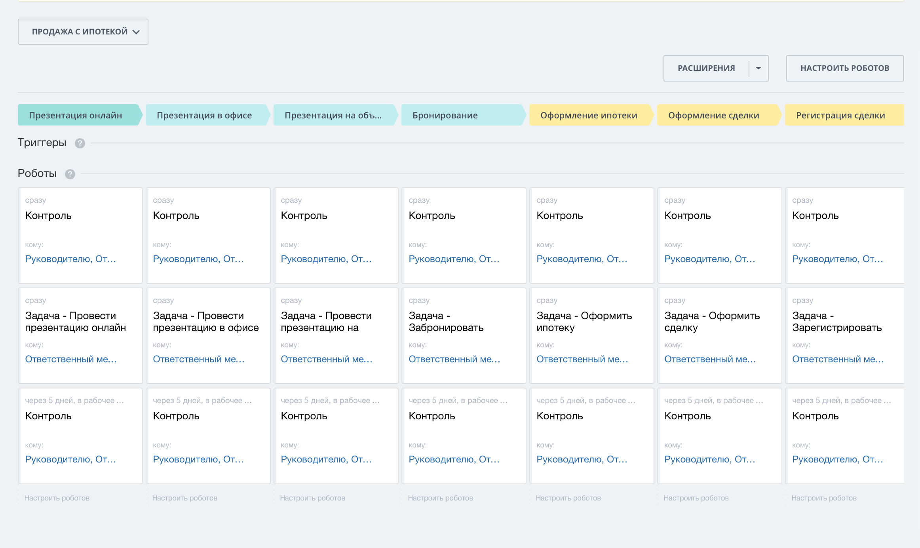Click the help icon next to Роботы
Screen dimensions: 920x548
[70, 174]
